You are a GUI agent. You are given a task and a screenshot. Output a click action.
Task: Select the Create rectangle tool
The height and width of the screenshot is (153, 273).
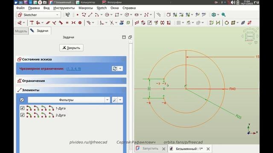[x=117, y=15]
